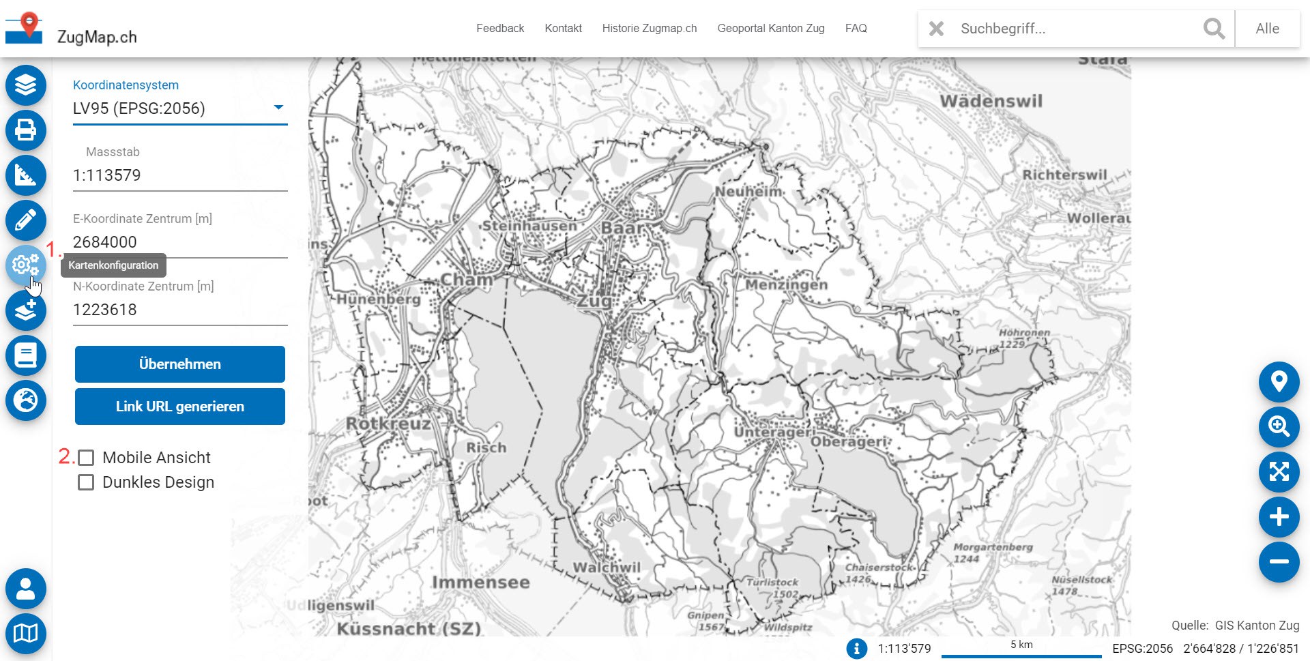This screenshot has width=1310, height=661.
Task: Click the full extent arrows button
Action: [x=1279, y=472]
